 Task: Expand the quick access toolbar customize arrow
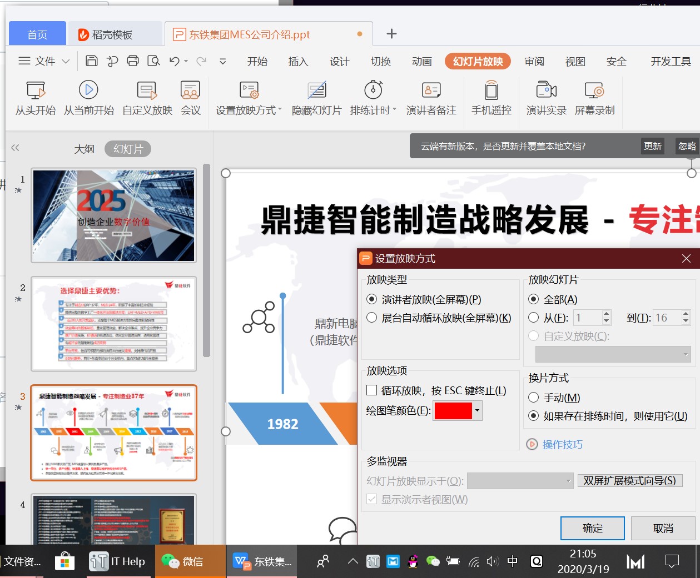coord(223,61)
